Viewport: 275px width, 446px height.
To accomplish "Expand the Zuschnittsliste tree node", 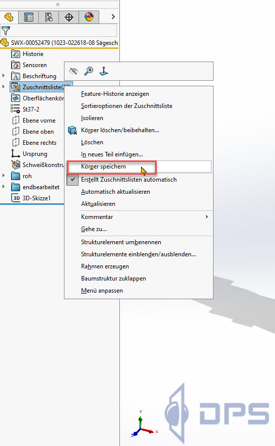I will (4, 86).
